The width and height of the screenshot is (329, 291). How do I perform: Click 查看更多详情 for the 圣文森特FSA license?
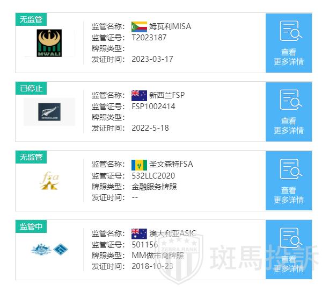pyautogui.click(x=289, y=194)
